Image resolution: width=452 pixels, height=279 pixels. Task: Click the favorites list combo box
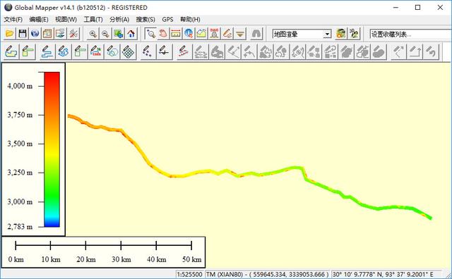(x=411, y=35)
